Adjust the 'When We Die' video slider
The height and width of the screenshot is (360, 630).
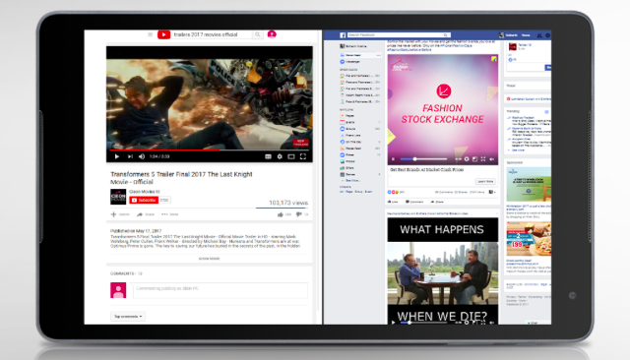(424, 323)
